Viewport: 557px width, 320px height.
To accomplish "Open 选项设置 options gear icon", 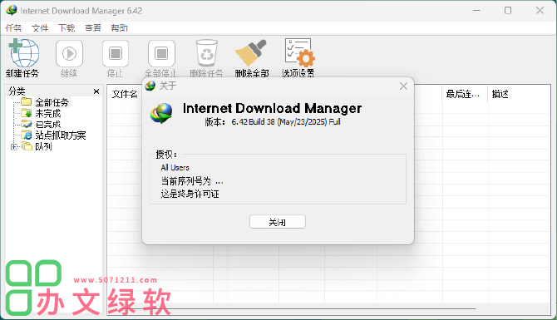I will click(299, 53).
